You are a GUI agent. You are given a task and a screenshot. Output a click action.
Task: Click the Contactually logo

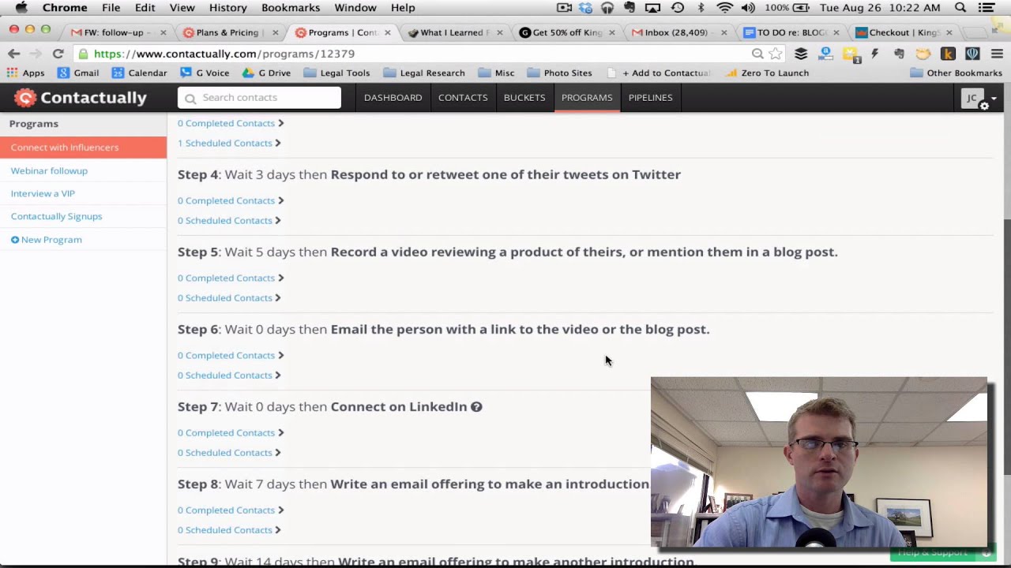81,98
